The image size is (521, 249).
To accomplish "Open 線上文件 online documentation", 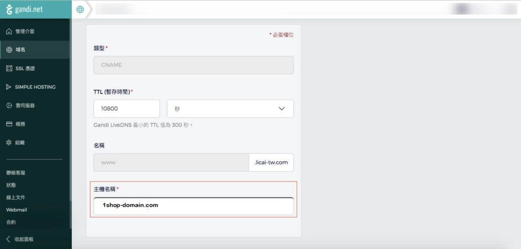I will click(x=16, y=197).
